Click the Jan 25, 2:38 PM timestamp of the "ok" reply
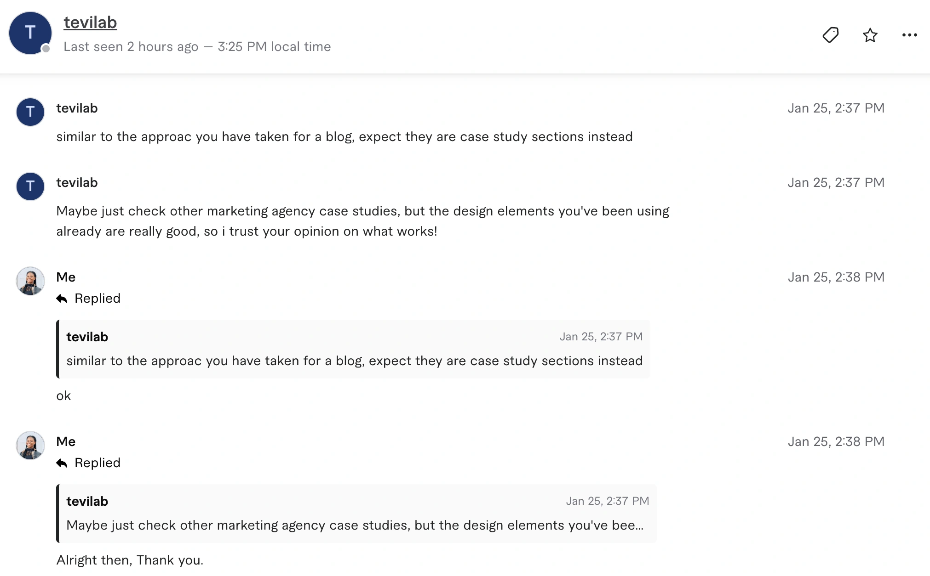 click(x=836, y=277)
